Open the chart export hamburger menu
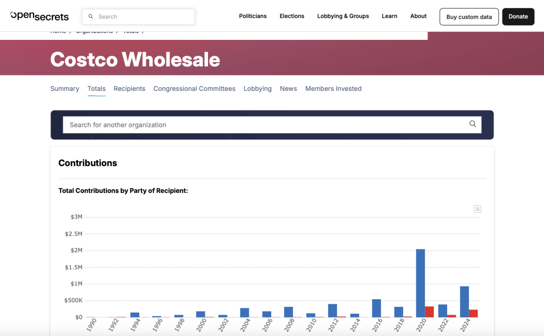This screenshot has width=544, height=336. tap(478, 209)
